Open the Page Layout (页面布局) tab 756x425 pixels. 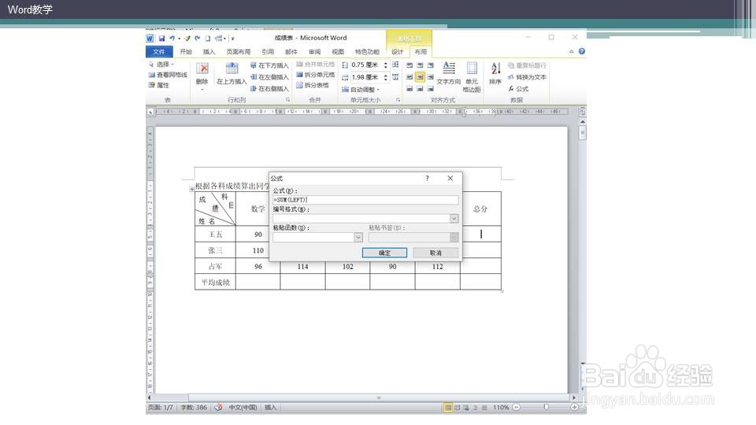pos(239,52)
